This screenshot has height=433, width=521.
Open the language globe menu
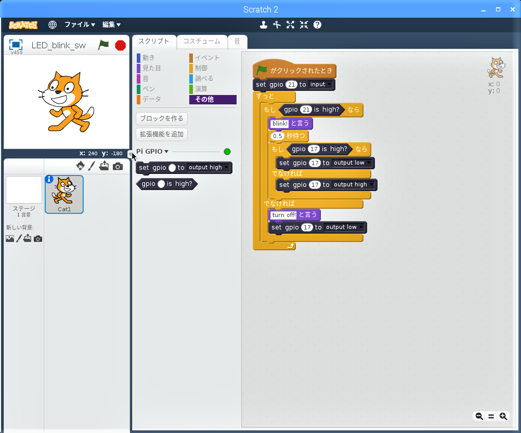click(x=52, y=24)
